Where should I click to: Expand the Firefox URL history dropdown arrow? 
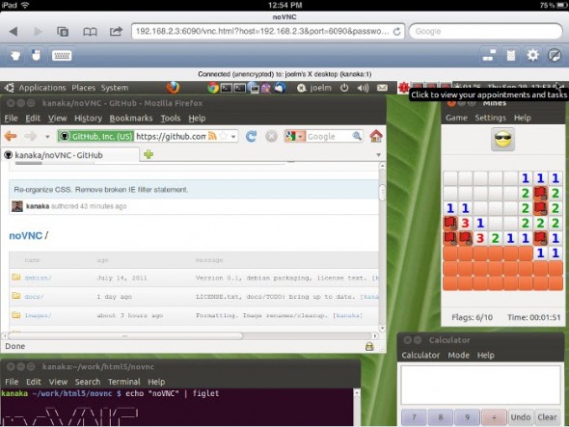[x=233, y=137]
